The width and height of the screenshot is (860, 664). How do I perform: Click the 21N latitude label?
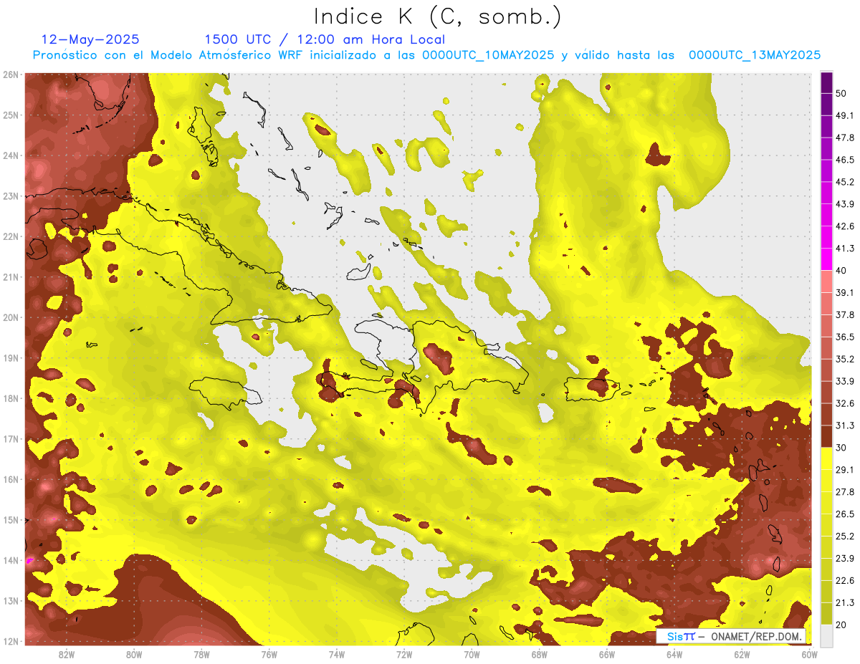coord(10,277)
